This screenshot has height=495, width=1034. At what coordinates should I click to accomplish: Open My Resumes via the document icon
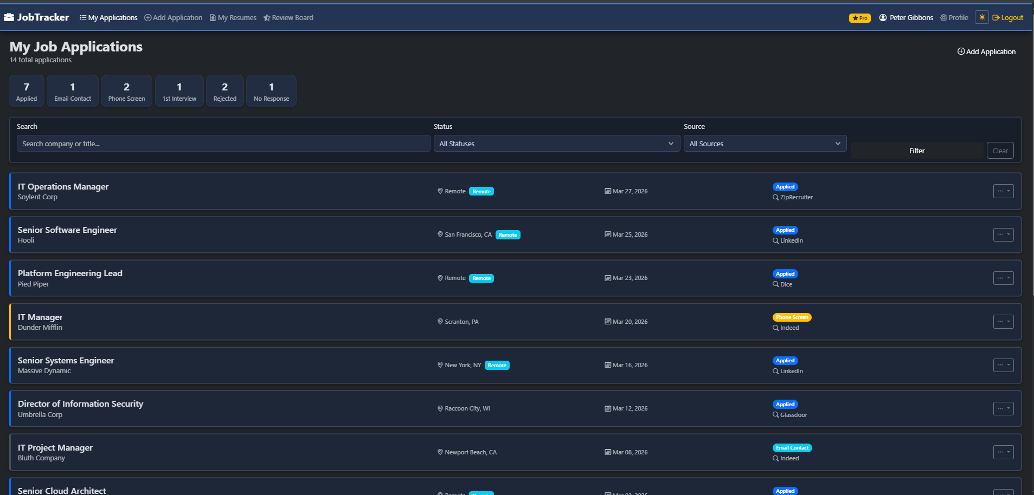point(212,17)
